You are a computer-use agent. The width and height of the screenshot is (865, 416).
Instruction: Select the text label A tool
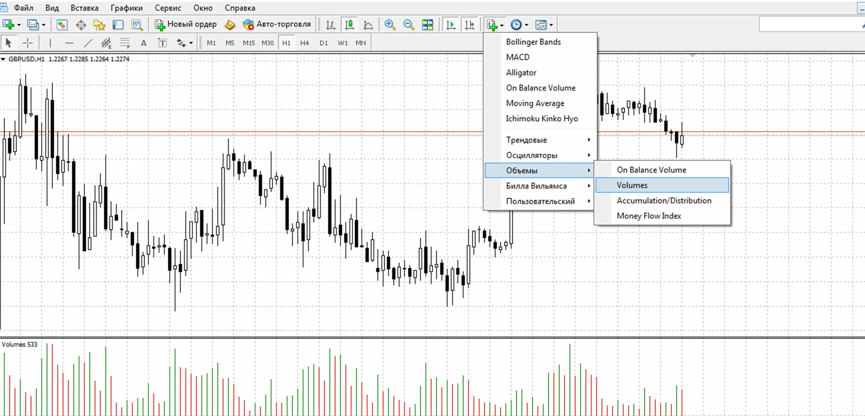pyautogui.click(x=144, y=43)
